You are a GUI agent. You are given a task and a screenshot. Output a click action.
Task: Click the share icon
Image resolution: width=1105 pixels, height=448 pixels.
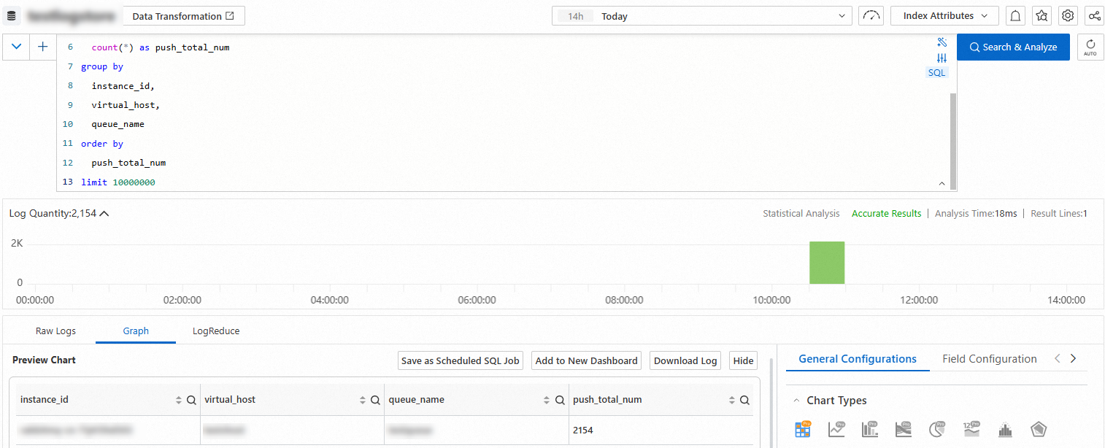[x=1094, y=16]
